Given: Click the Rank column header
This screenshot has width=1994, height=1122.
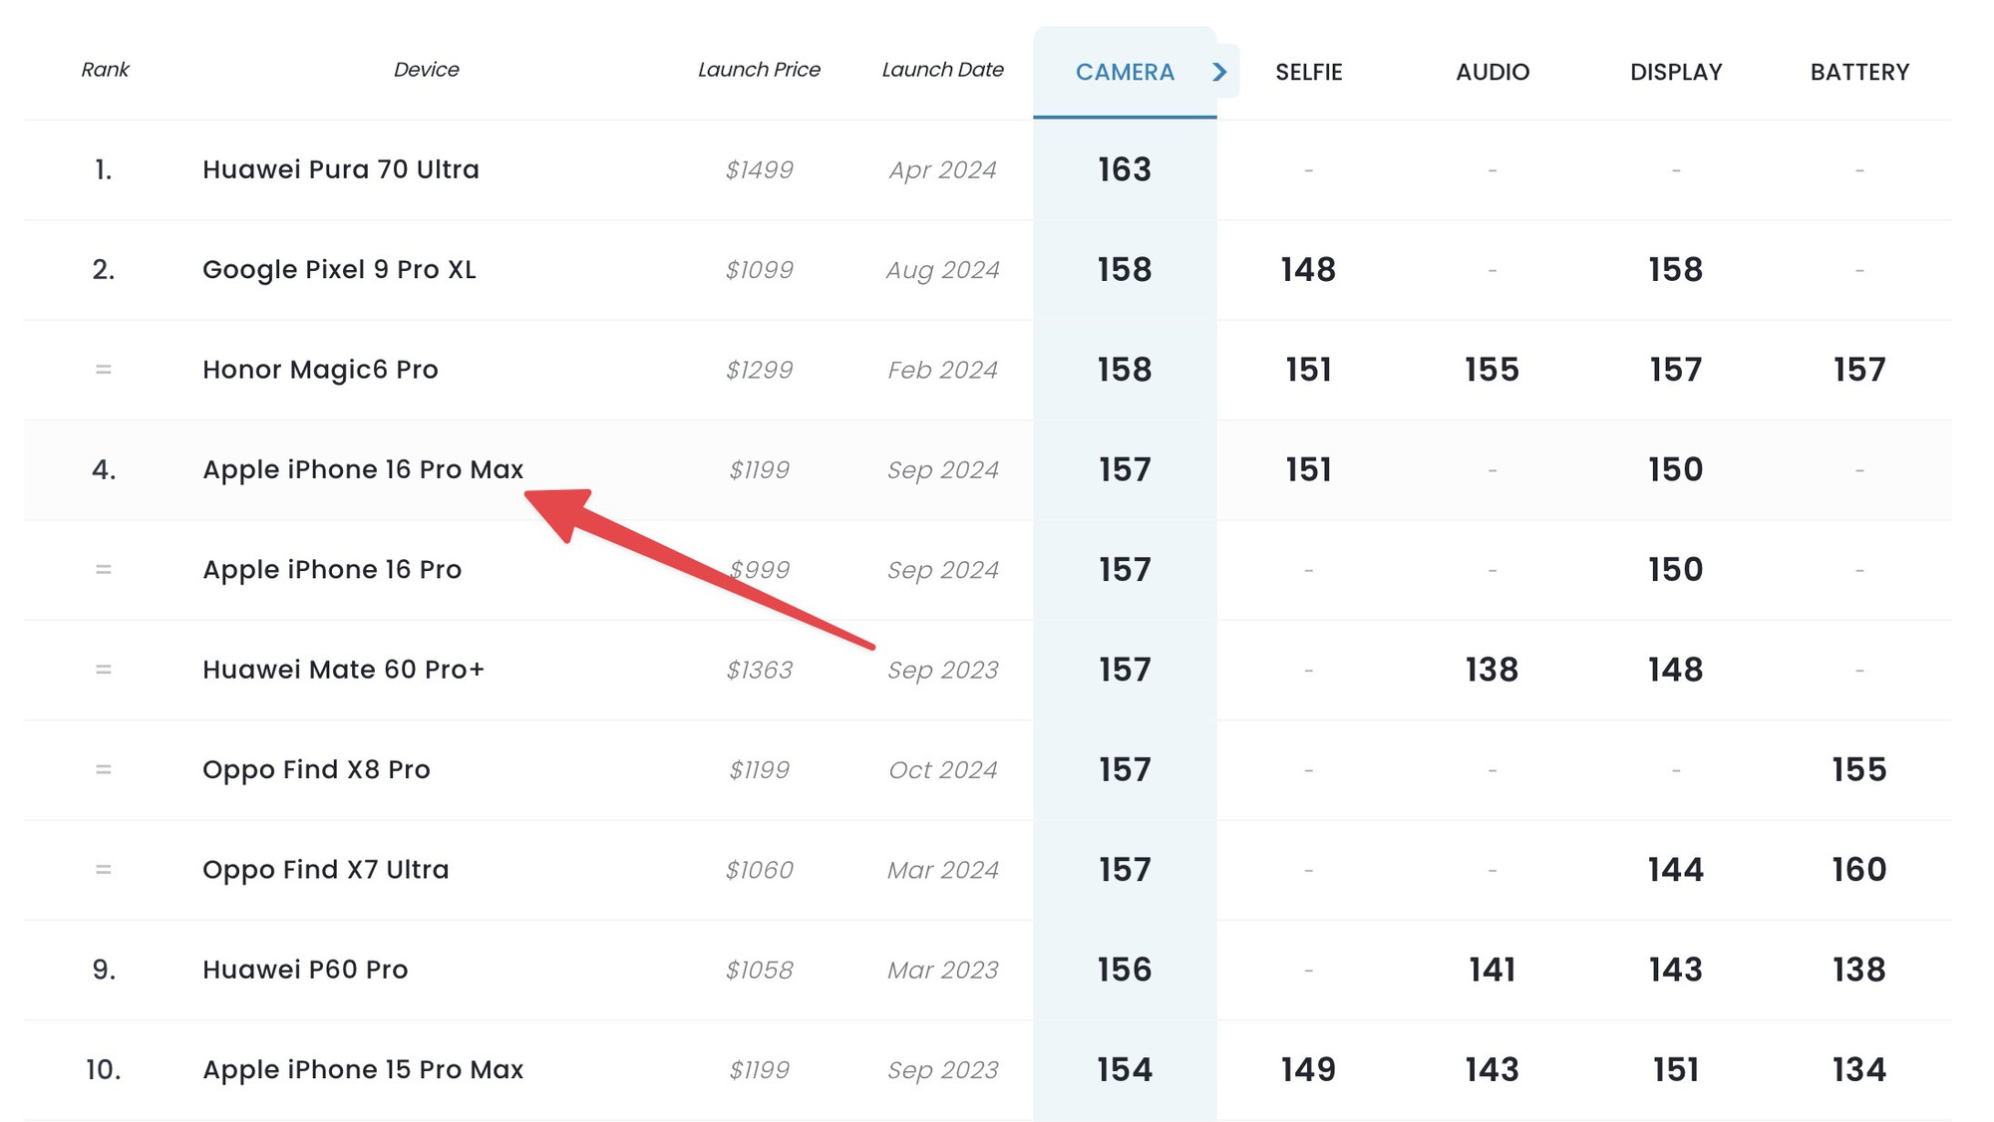Looking at the screenshot, I should click(x=105, y=70).
